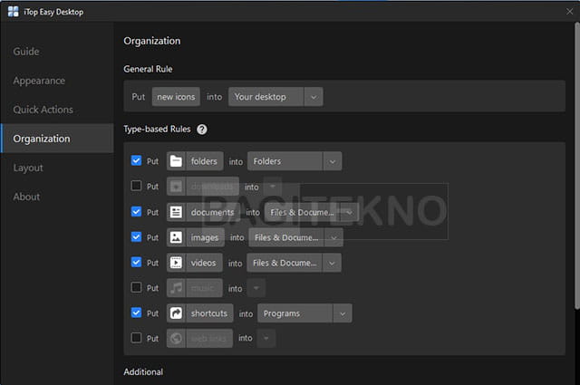
Task: Enable the music rule checkbox
Action: click(x=136, y=287)
